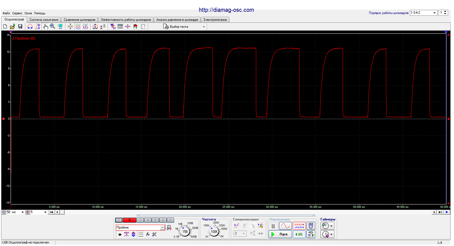Toggle channel 4 button
This screenshot has width=454, height=246.
[148, 220]
